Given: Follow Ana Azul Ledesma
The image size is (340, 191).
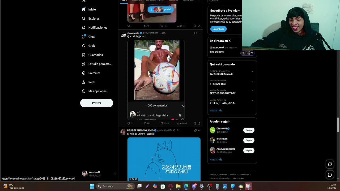Looking at the screenshot, I should (x=249, y=150).
